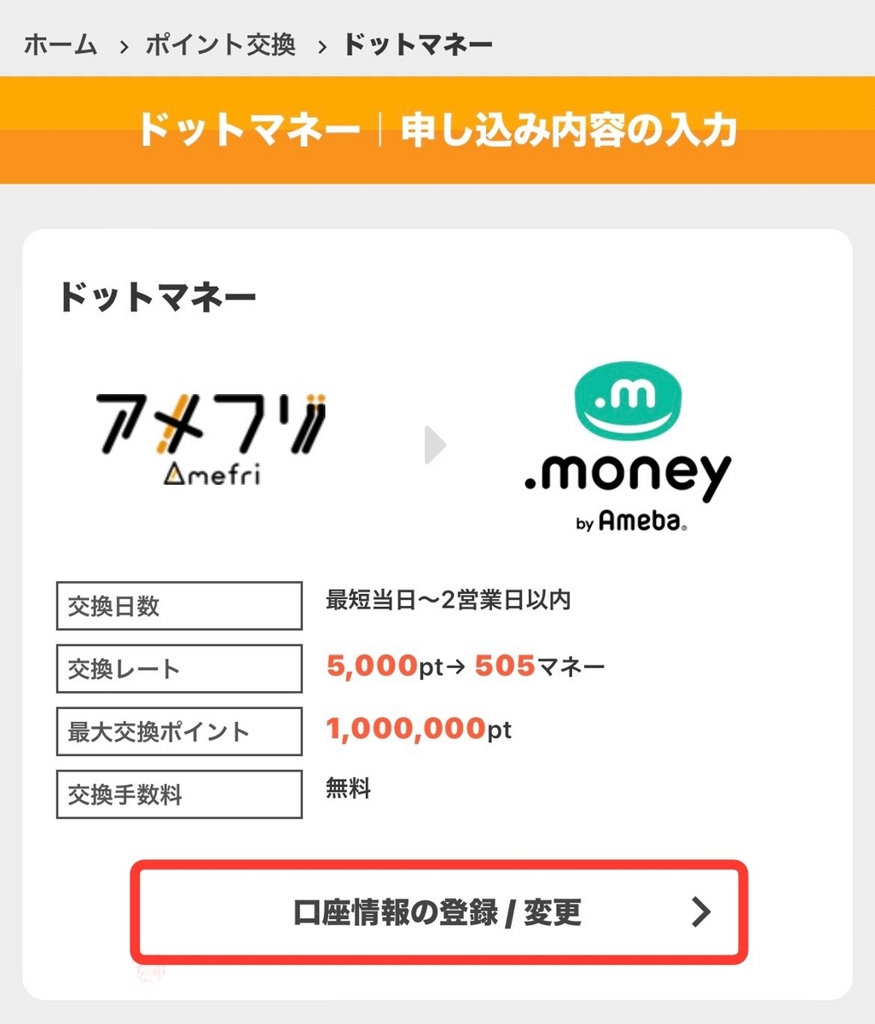
Task: Tap the .money wordmark text logo
Action: pos(629,474)
